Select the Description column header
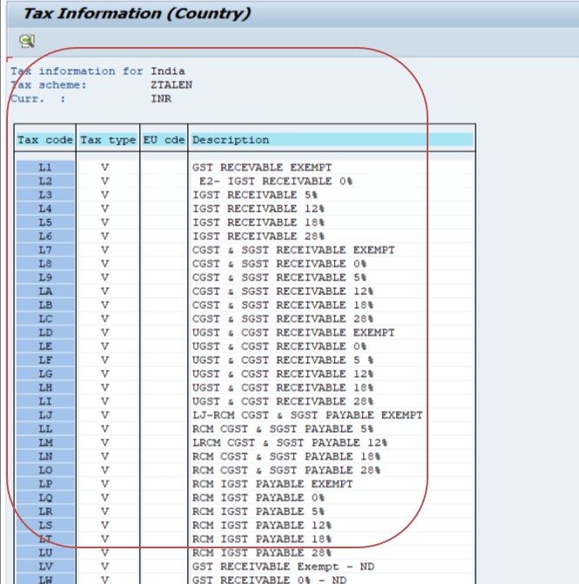The image size is (579, 584). point(332,140)
